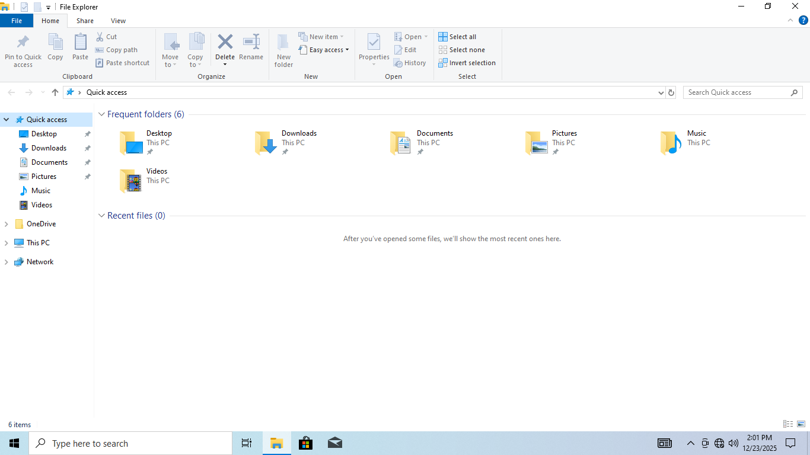
Task: Open the address bar history dropdown
Action: pyautogui.click(x=661, y=92)
